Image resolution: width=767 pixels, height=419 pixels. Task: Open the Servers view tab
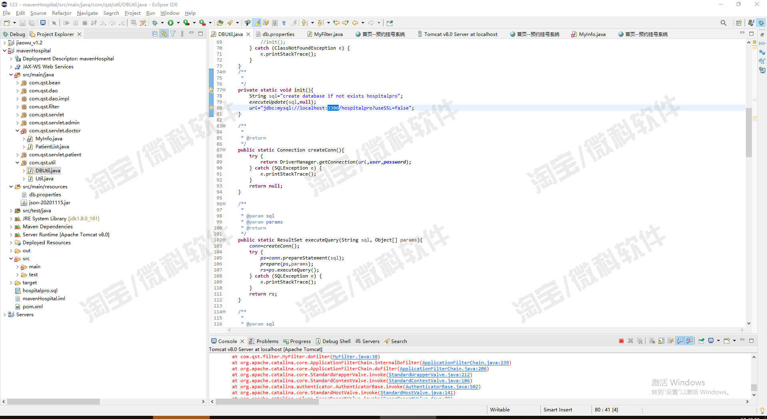(x=368, y=341)
